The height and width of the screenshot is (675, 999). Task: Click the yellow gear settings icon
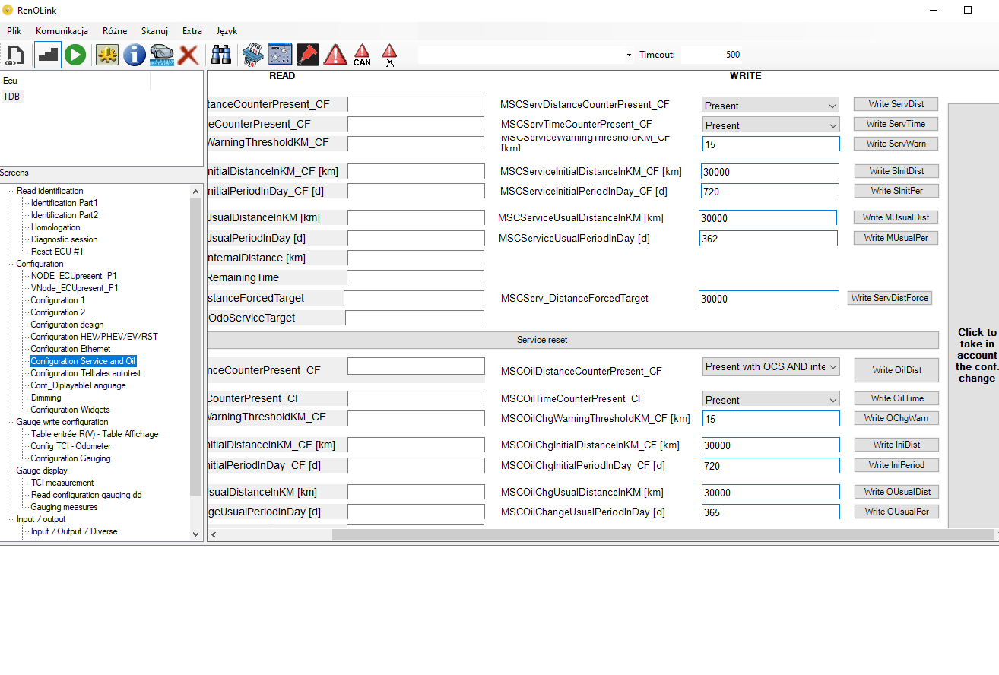click(107, 55)
